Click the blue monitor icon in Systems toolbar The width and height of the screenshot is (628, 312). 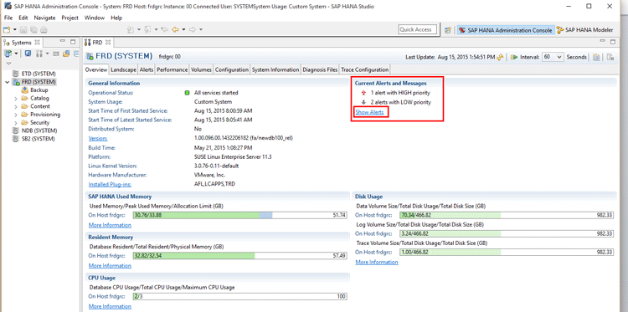tap(28, 54)
